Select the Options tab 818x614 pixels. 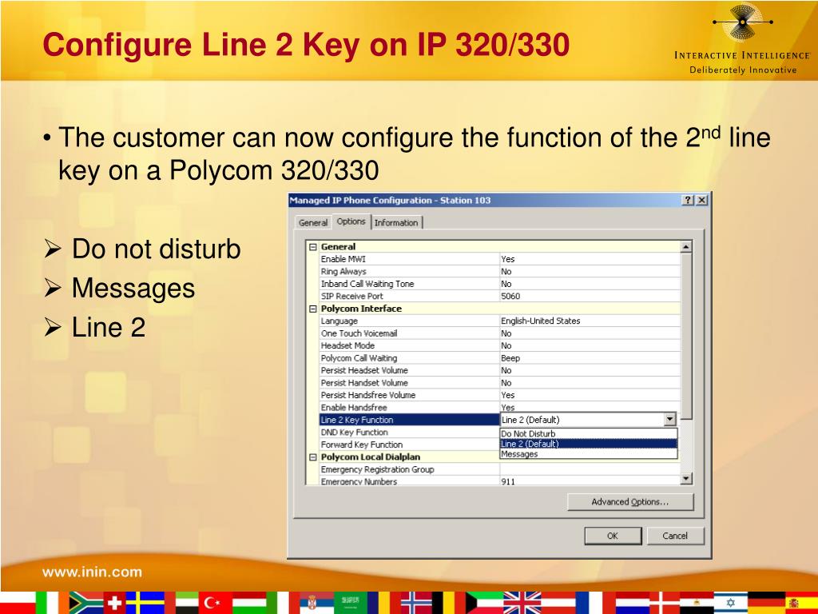point(351,221)
